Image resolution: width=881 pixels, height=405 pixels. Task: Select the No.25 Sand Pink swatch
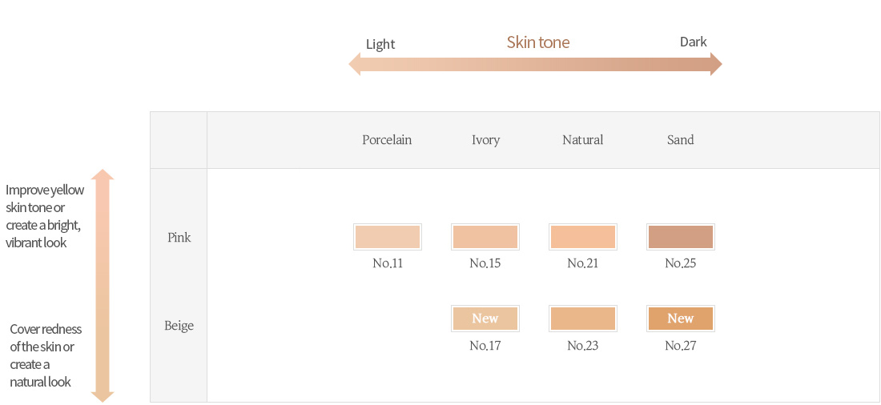coord(681,237)
